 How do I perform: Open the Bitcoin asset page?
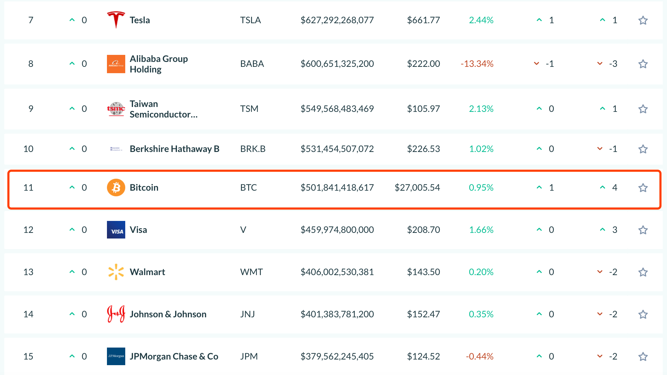(x=144, y=187)
